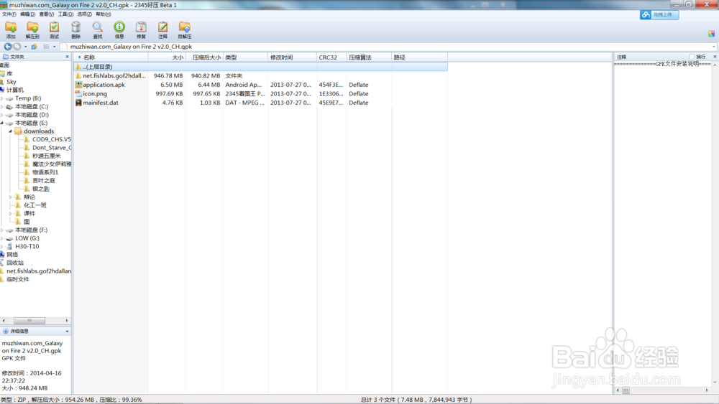
Task: Open the 工具(O) menu
Action: (65, 14)
